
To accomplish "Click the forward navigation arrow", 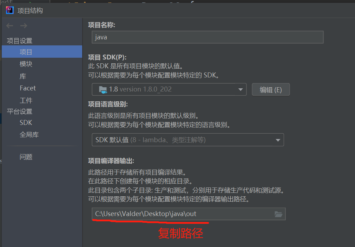I will tap(24, 26).
